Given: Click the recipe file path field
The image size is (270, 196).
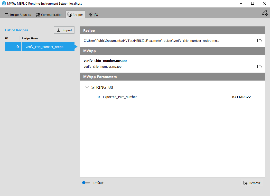Looking at the screenshot, I should tap(152, 41).
